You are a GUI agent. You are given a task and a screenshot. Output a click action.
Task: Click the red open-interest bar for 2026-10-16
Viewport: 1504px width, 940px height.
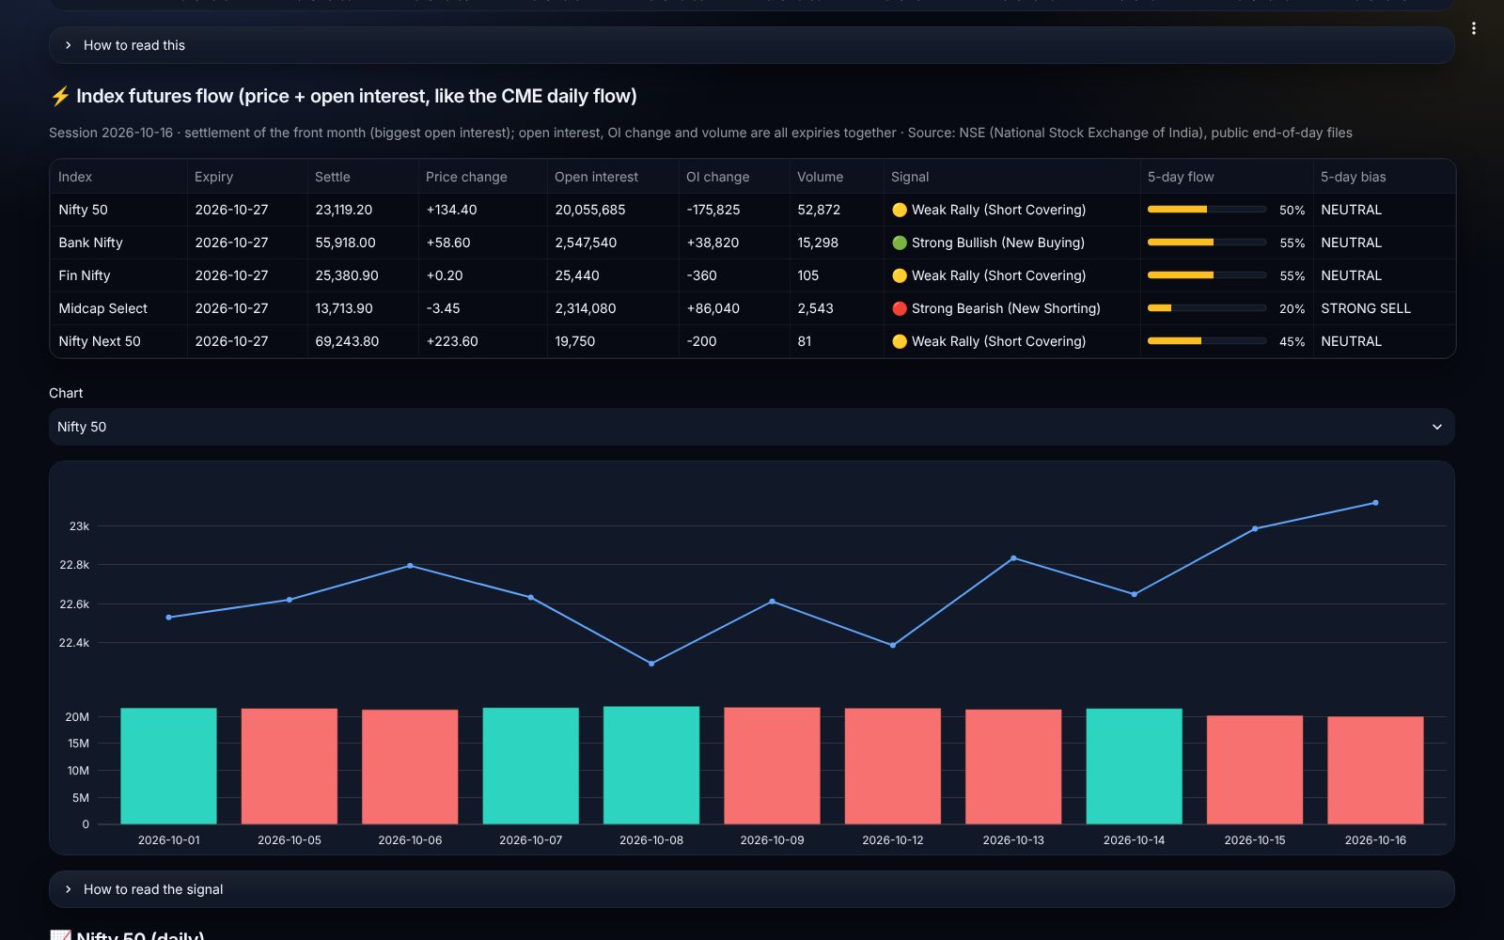click(1375, 771)
